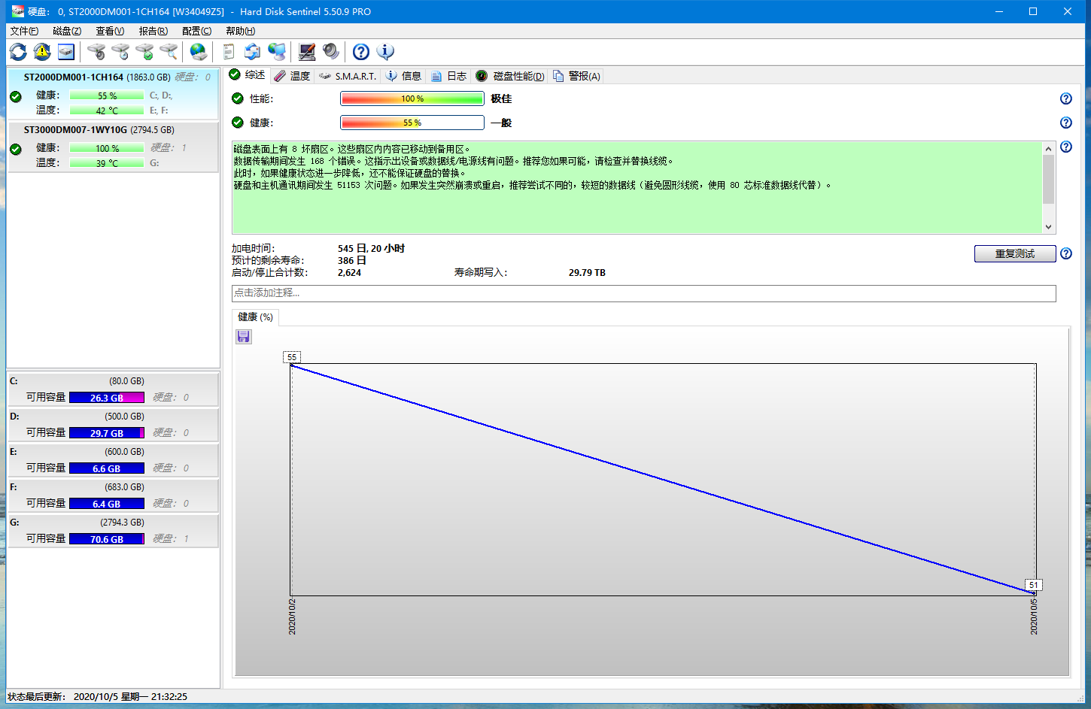This screenshot has width=1091, height=709.
Task: Click the 重复测试 button
Action: 1015,254
